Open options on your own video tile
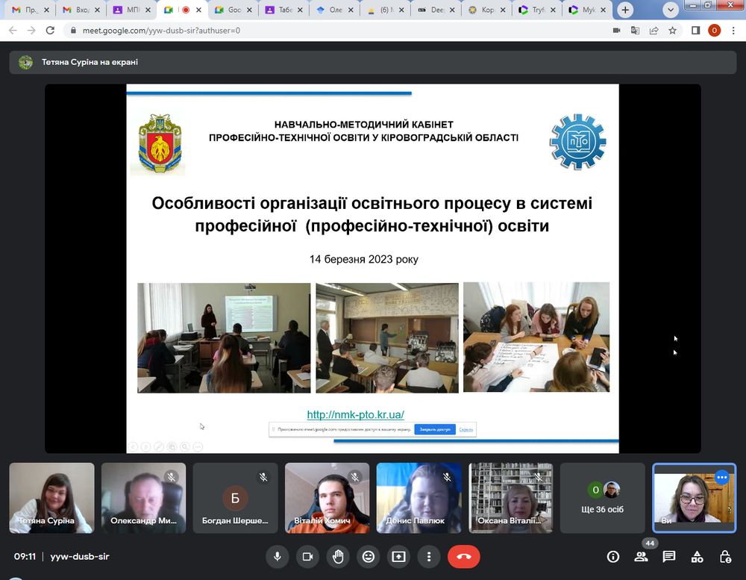The height and width of the screenshot is (580, 746). (x=721, y=477)
